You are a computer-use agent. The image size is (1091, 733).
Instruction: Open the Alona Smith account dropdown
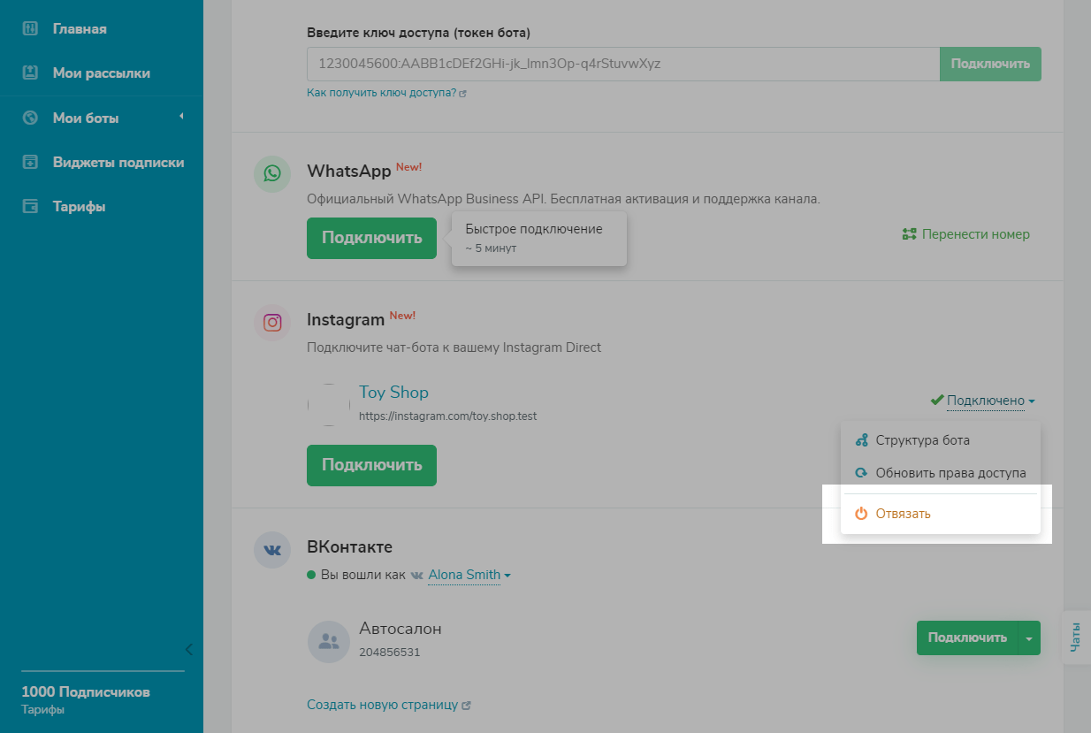[469, 575]
